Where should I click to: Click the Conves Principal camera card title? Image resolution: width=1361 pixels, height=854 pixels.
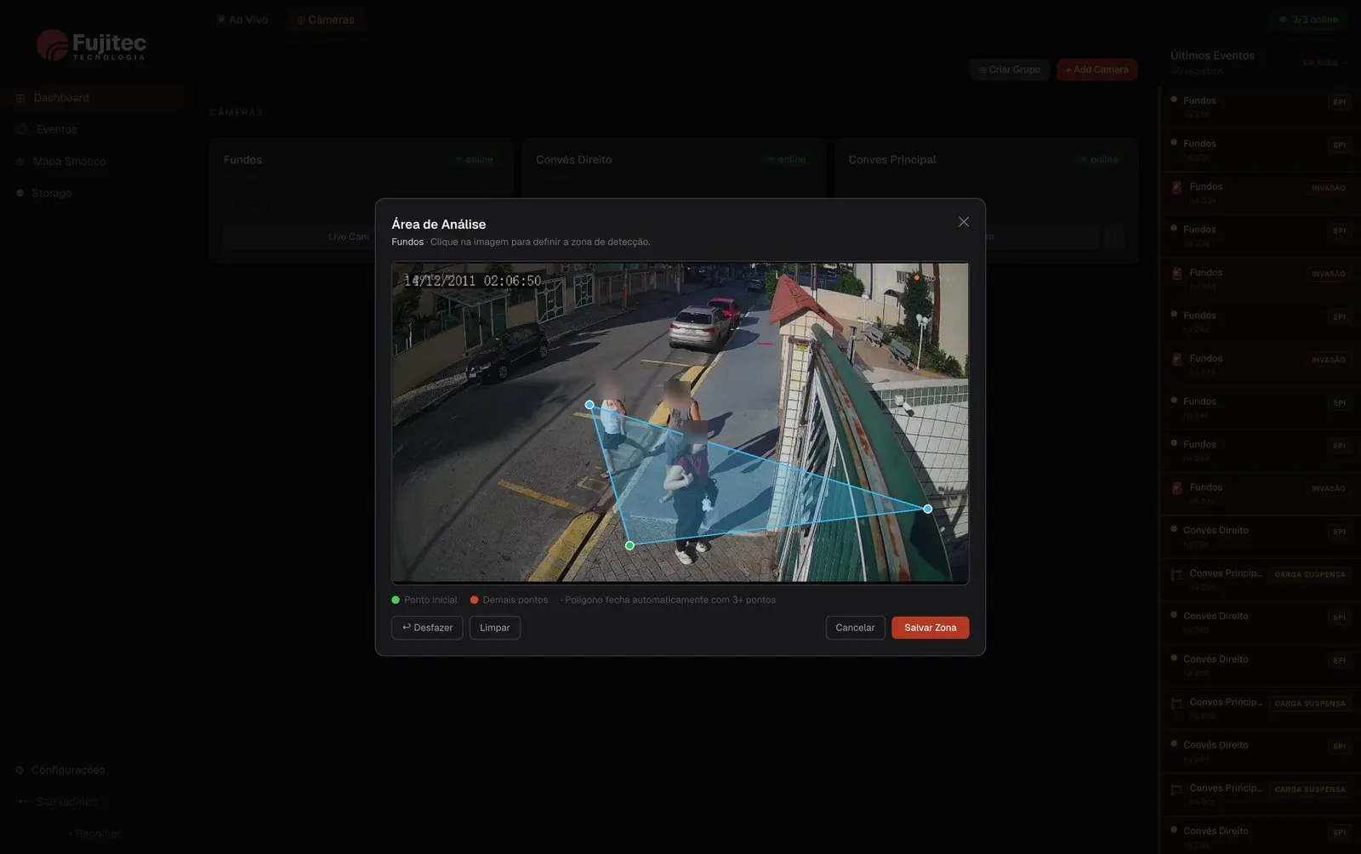click(892, 160)
